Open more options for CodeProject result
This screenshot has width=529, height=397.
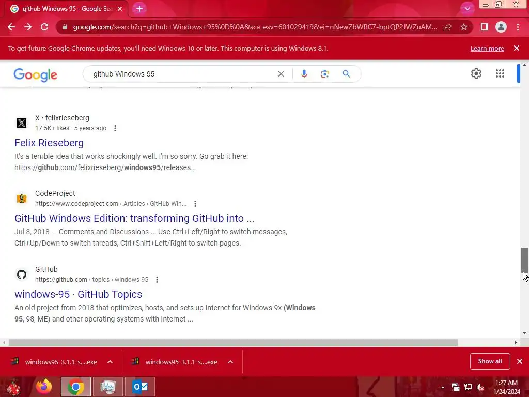coord(195,204)
